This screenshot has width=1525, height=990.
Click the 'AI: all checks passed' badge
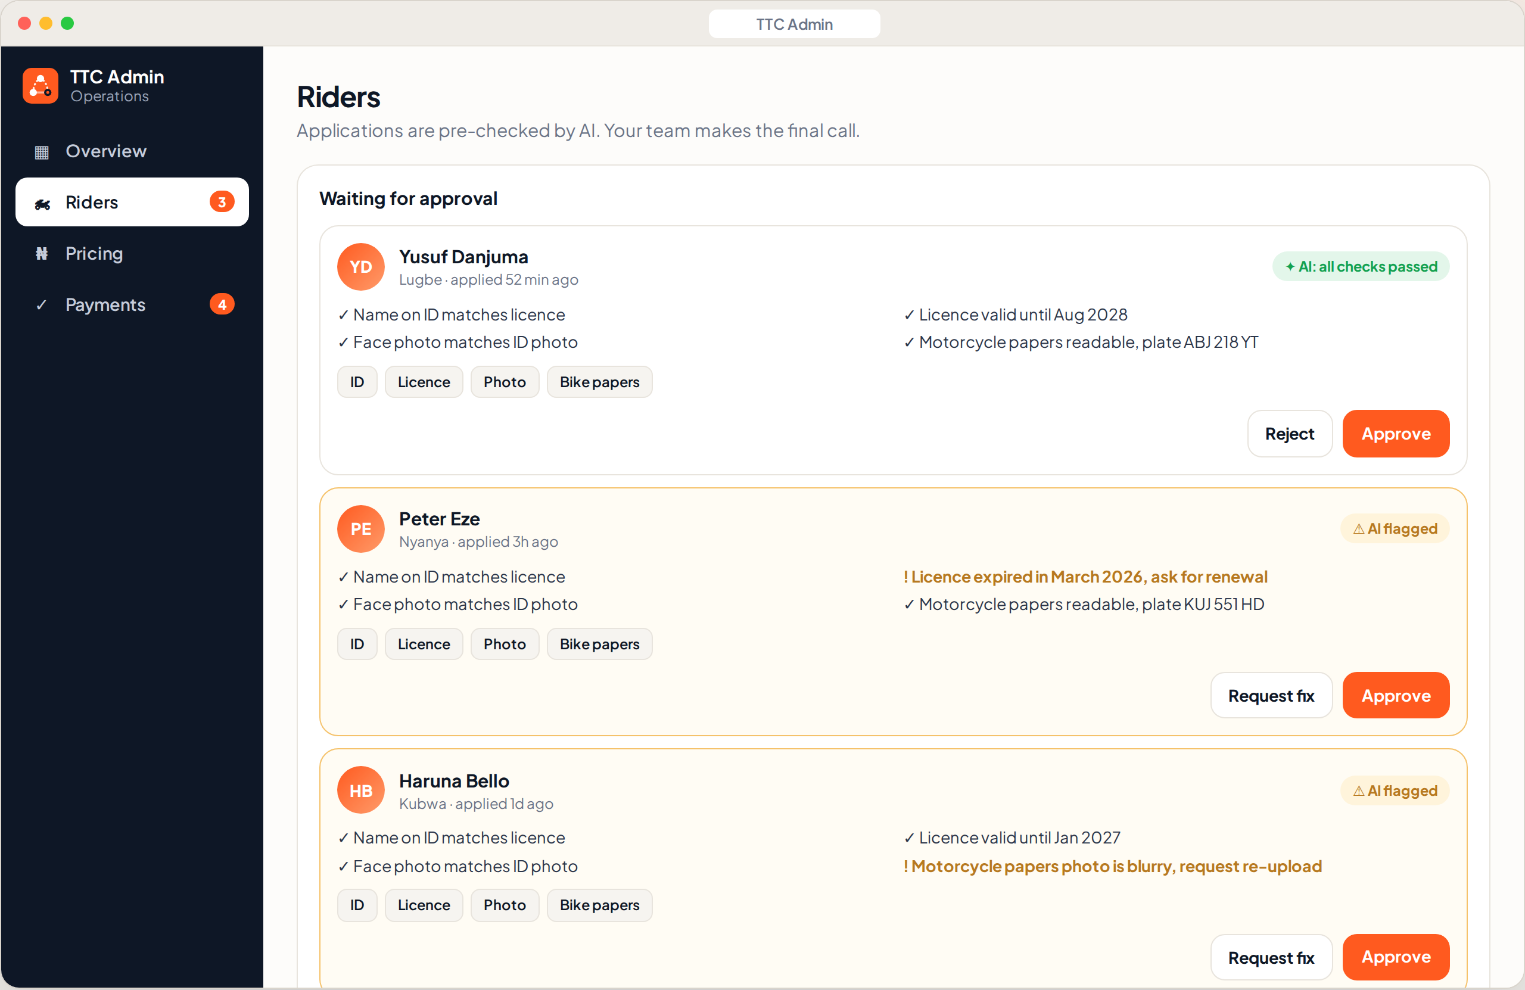pyautogui.click(x=1361, y=267)
